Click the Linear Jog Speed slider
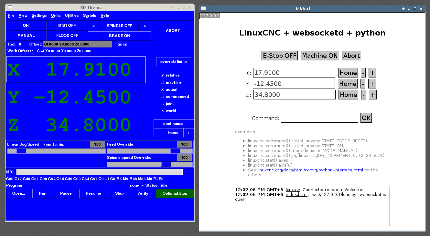The width and height of the screenshot is (430, 236). pyautogui.click(x=56, y=151)
